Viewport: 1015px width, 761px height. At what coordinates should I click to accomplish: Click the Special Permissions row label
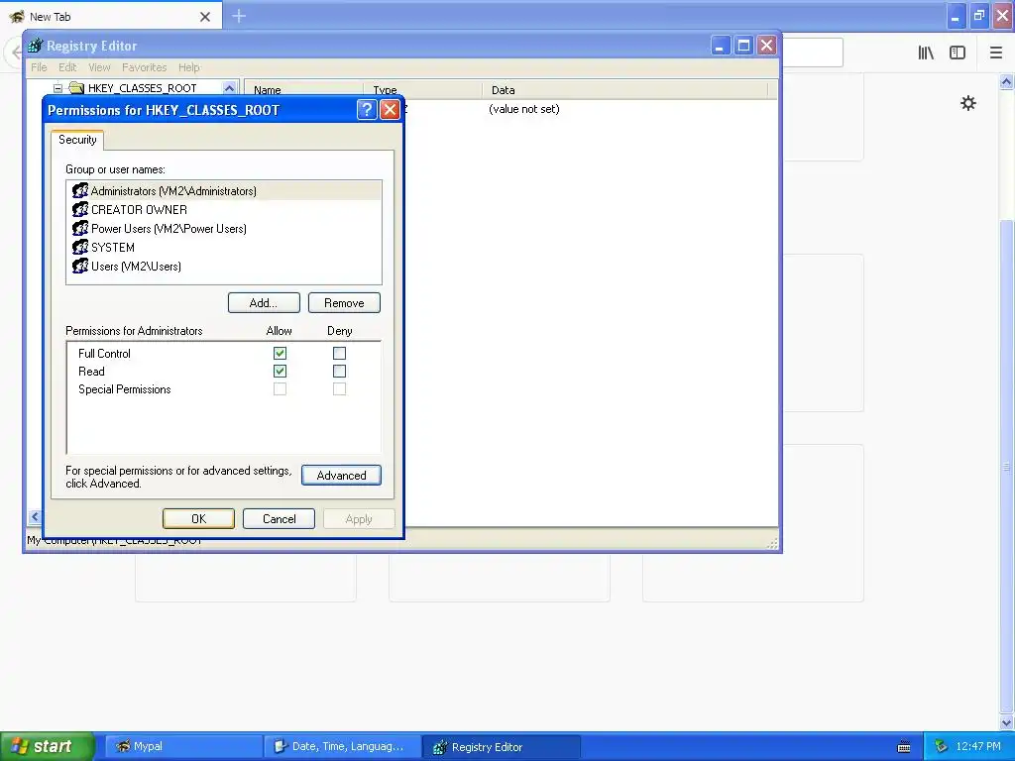coord(124,388)
